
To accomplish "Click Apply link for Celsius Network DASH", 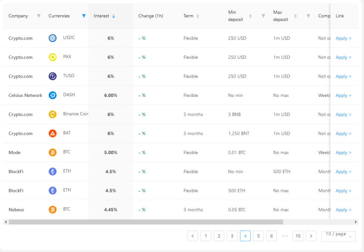I will click(x=343, y=95).
